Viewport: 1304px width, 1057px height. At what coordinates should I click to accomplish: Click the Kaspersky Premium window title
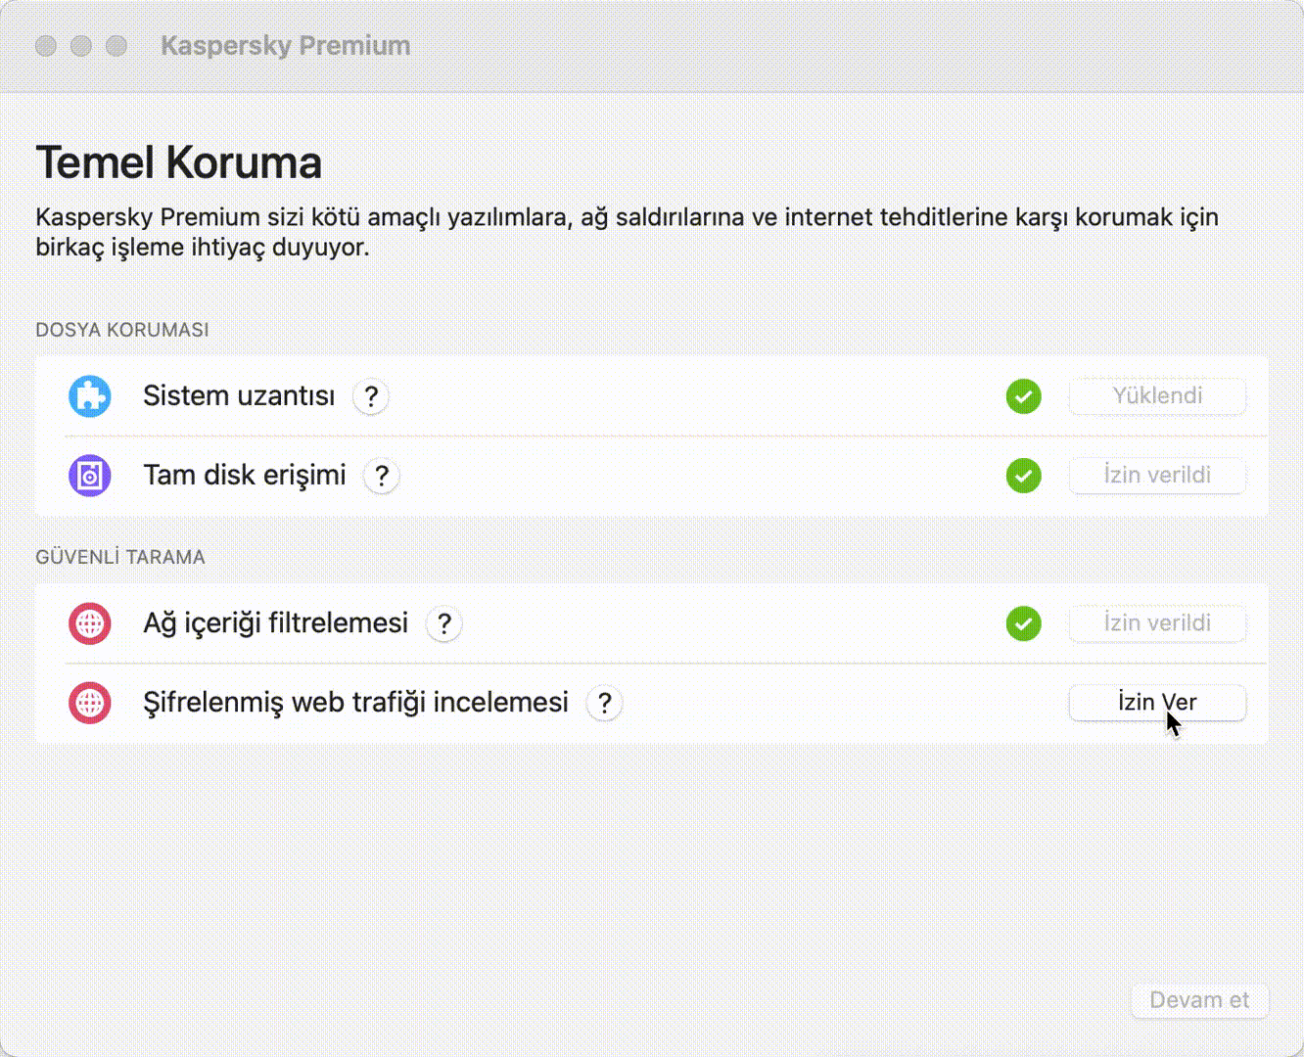(x=285, y=46)
